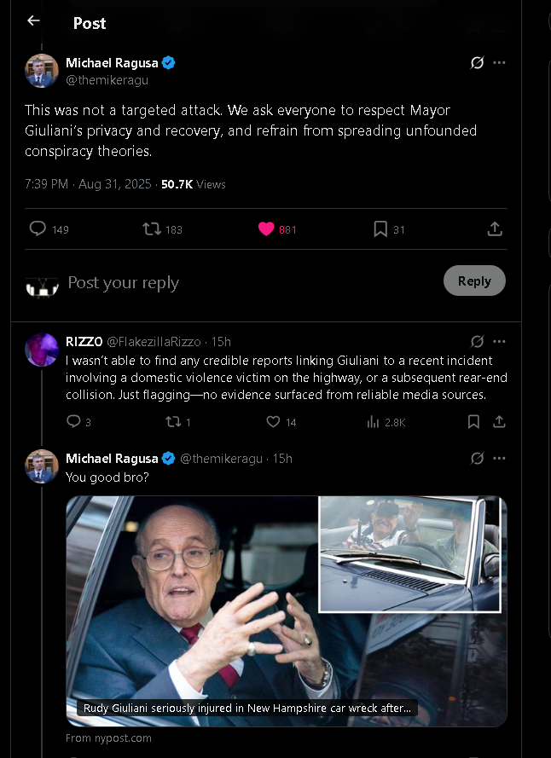Open the more options menu on 'You good bro?' reply
551x758 pixels.
click(500, 459)
